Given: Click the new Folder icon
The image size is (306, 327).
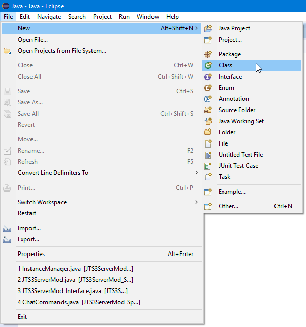Looking at the screenshot, I should [x=208, y=132].
